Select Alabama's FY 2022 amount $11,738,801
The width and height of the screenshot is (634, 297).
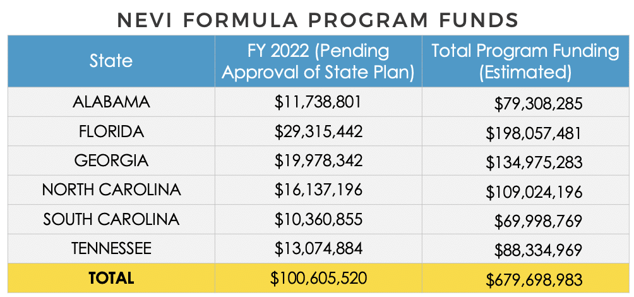click(318, 102)
